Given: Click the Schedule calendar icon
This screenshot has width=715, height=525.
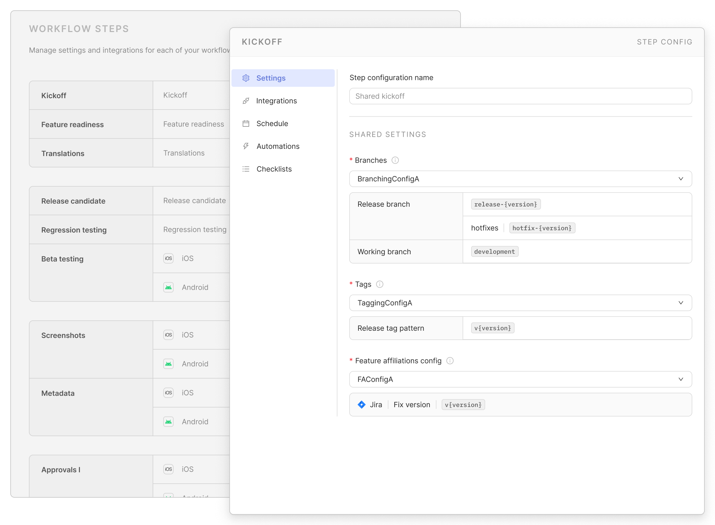Looking at the screenshot, I should (x=246, y=123).
